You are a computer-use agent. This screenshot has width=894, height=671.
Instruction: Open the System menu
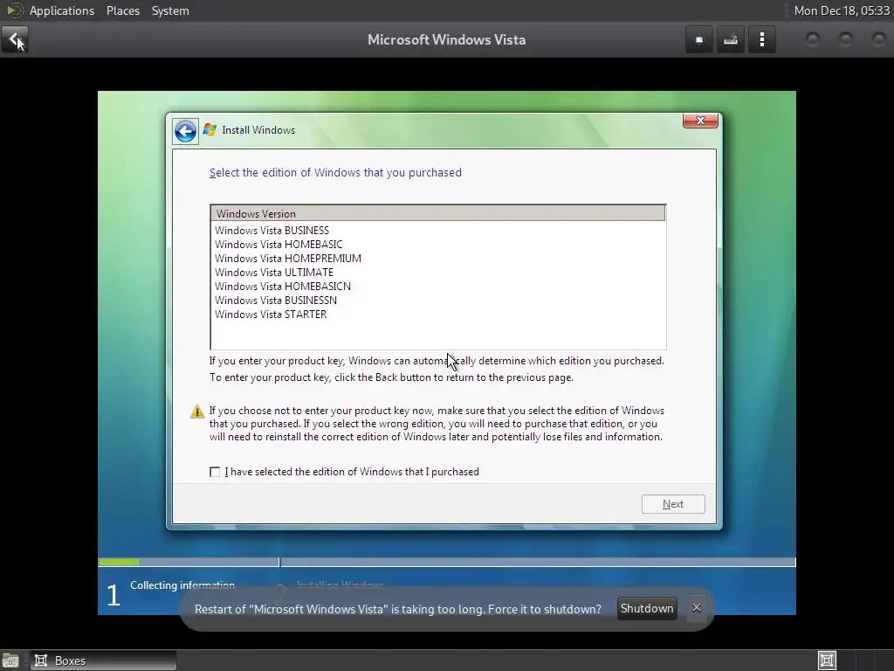[170, 10]
